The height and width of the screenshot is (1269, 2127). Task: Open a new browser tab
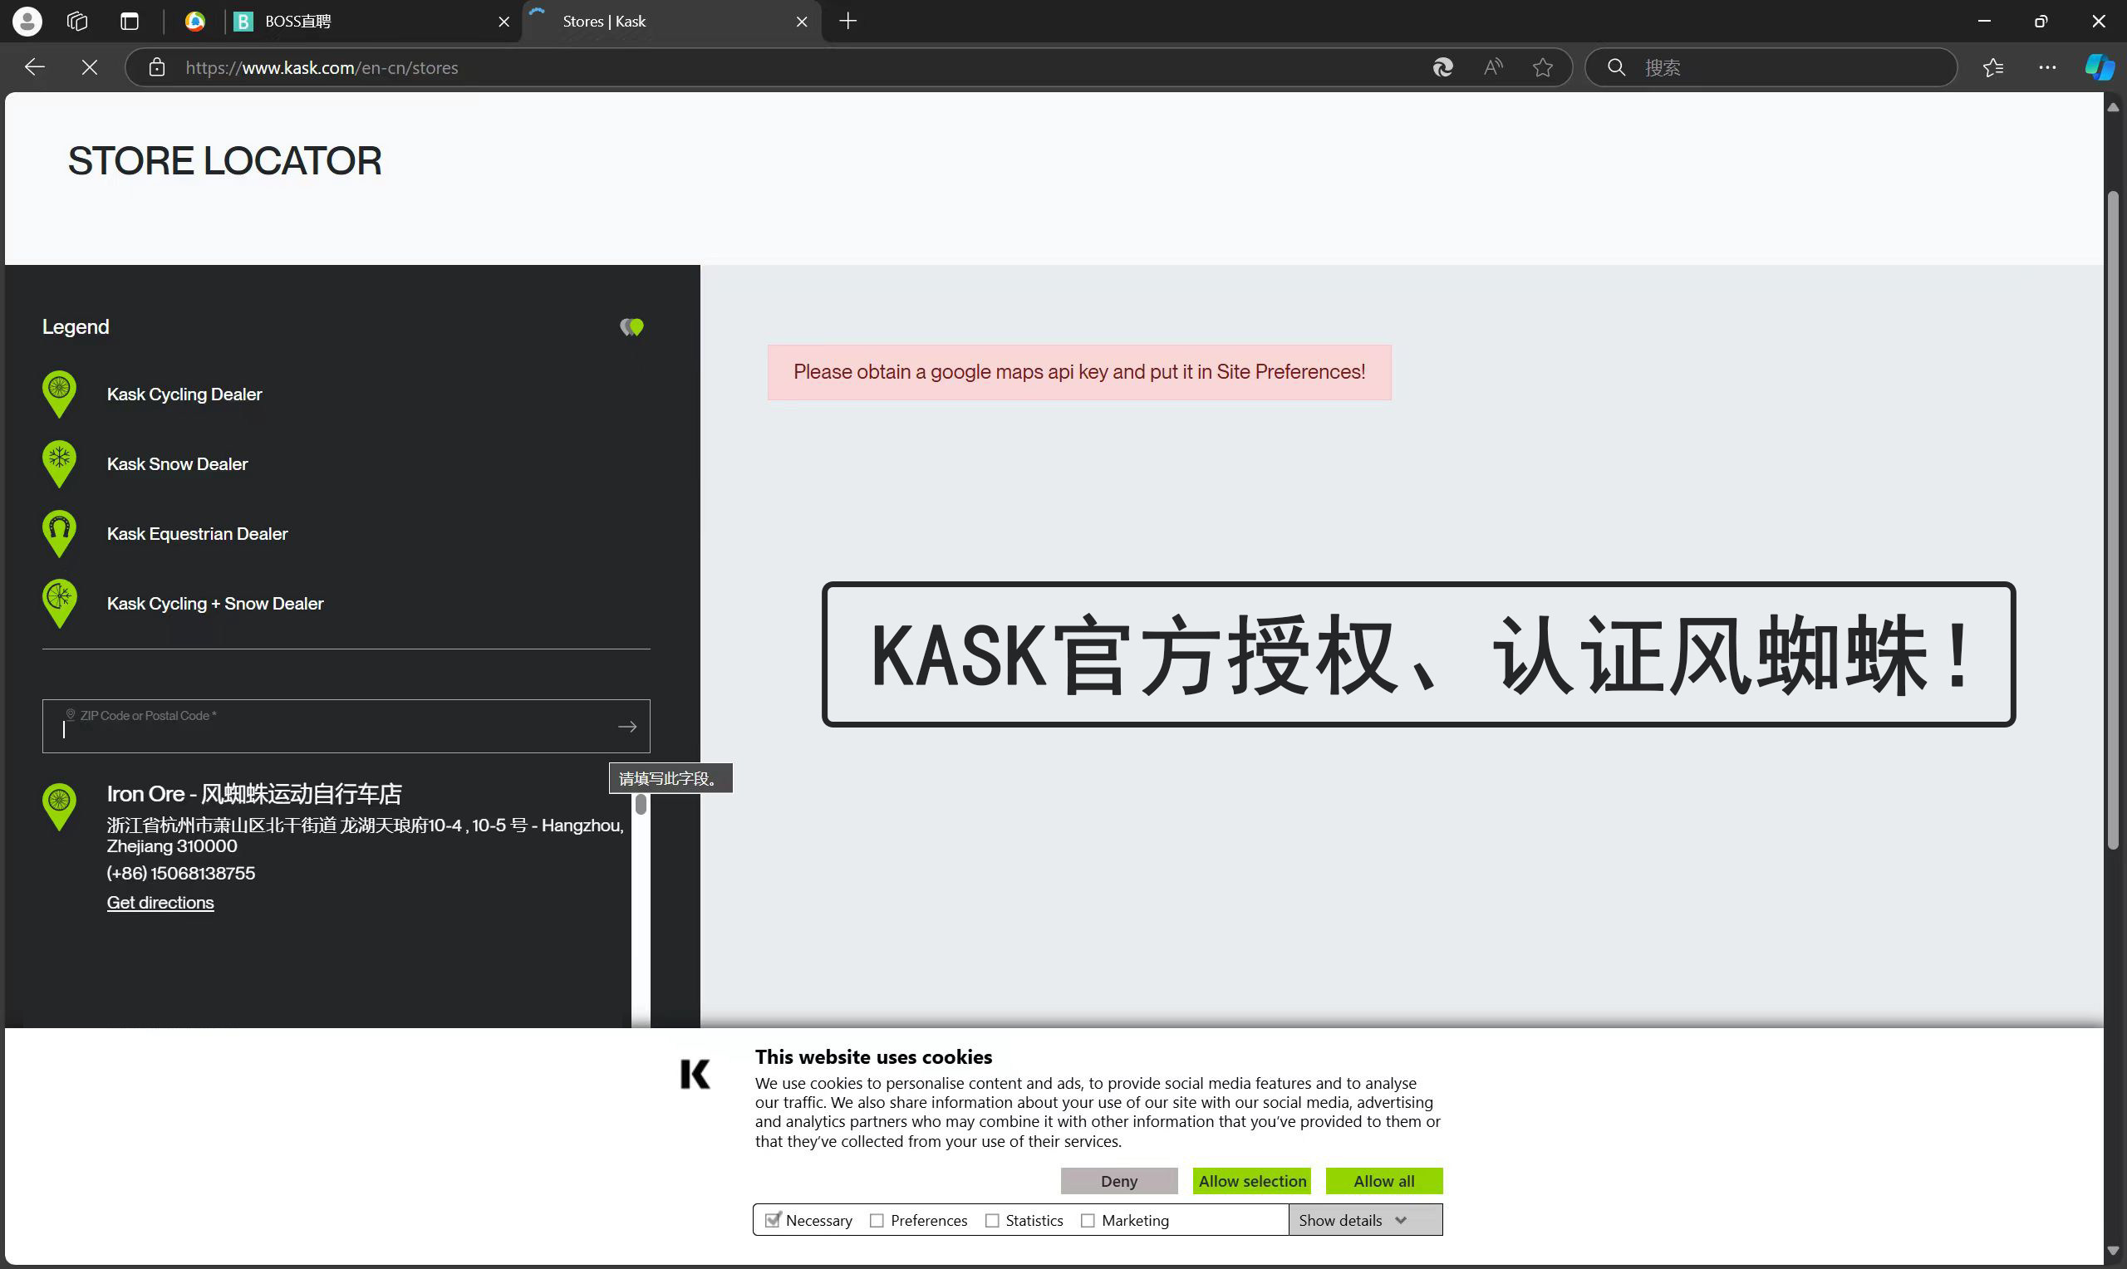point(847,22)
